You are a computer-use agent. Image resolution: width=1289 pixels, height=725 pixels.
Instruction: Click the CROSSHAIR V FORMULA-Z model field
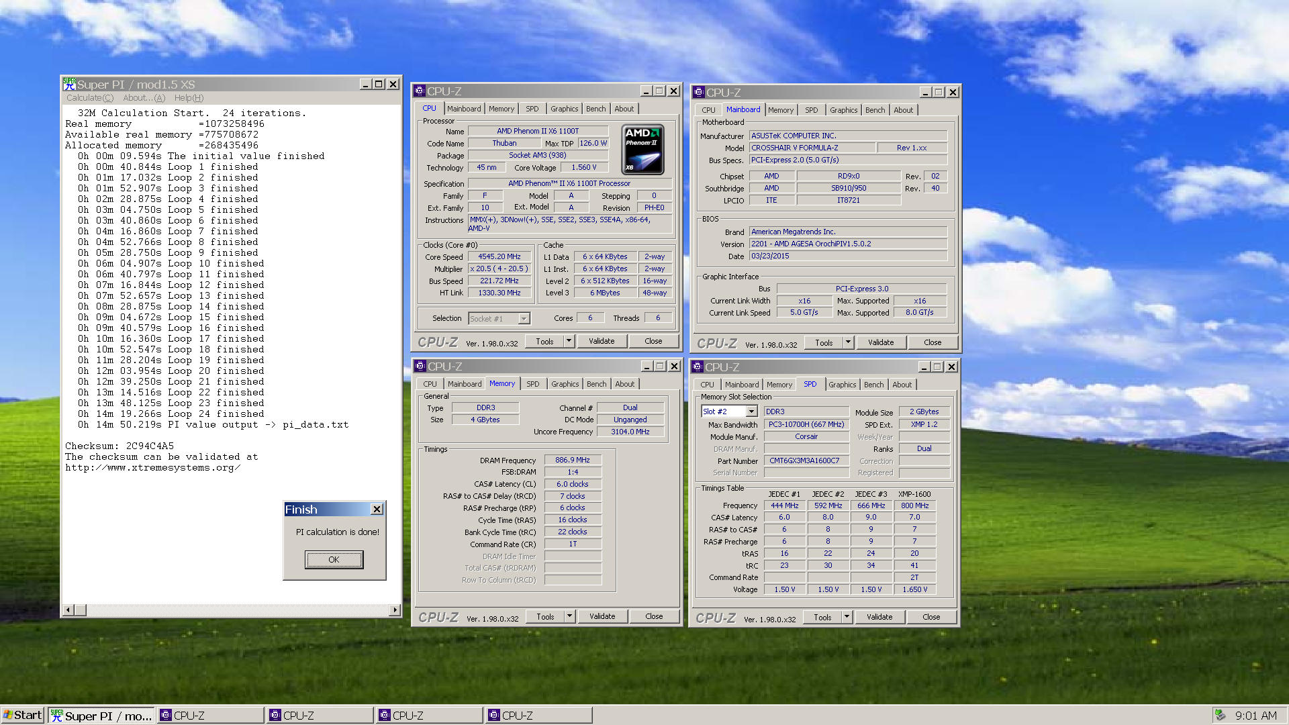click(812, 148)
